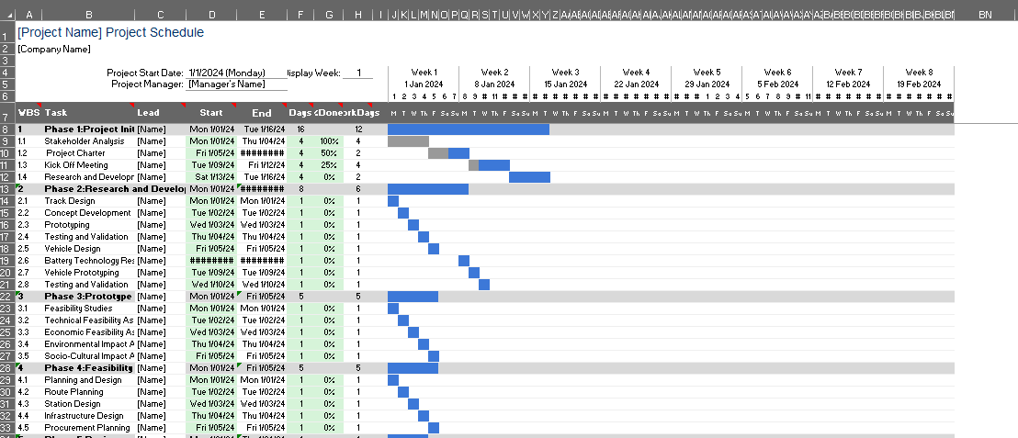Image resolution: width=1018 pixels, height=438 pixels.
Task: Select column G header
Action: pyautogui.click(x=329, y=15)
